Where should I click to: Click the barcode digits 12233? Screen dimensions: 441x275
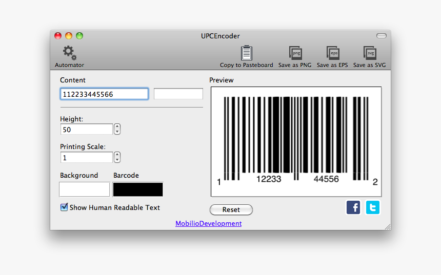[x=269, y=179]
